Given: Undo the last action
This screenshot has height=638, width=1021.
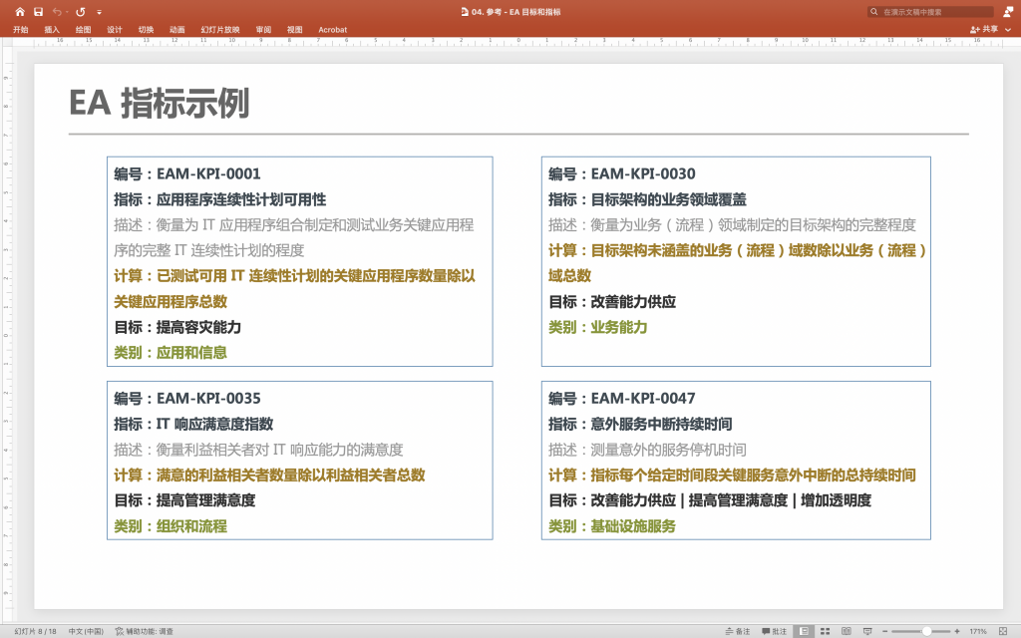Looking at the screenshot, I should click(x=57, y=12).
